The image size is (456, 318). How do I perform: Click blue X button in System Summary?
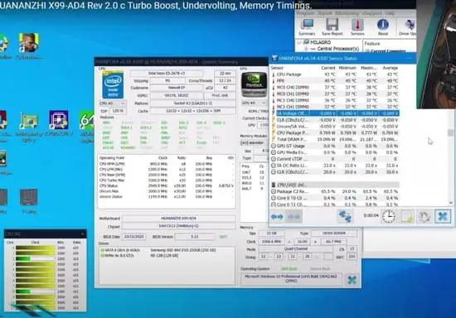click(x=352, y=280)
